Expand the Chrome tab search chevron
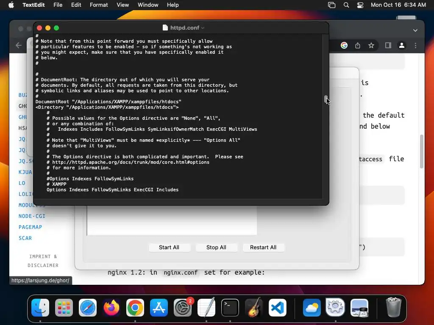Viewport: 434px width, 325px height. pyautogui.click(x=415, y=30)
